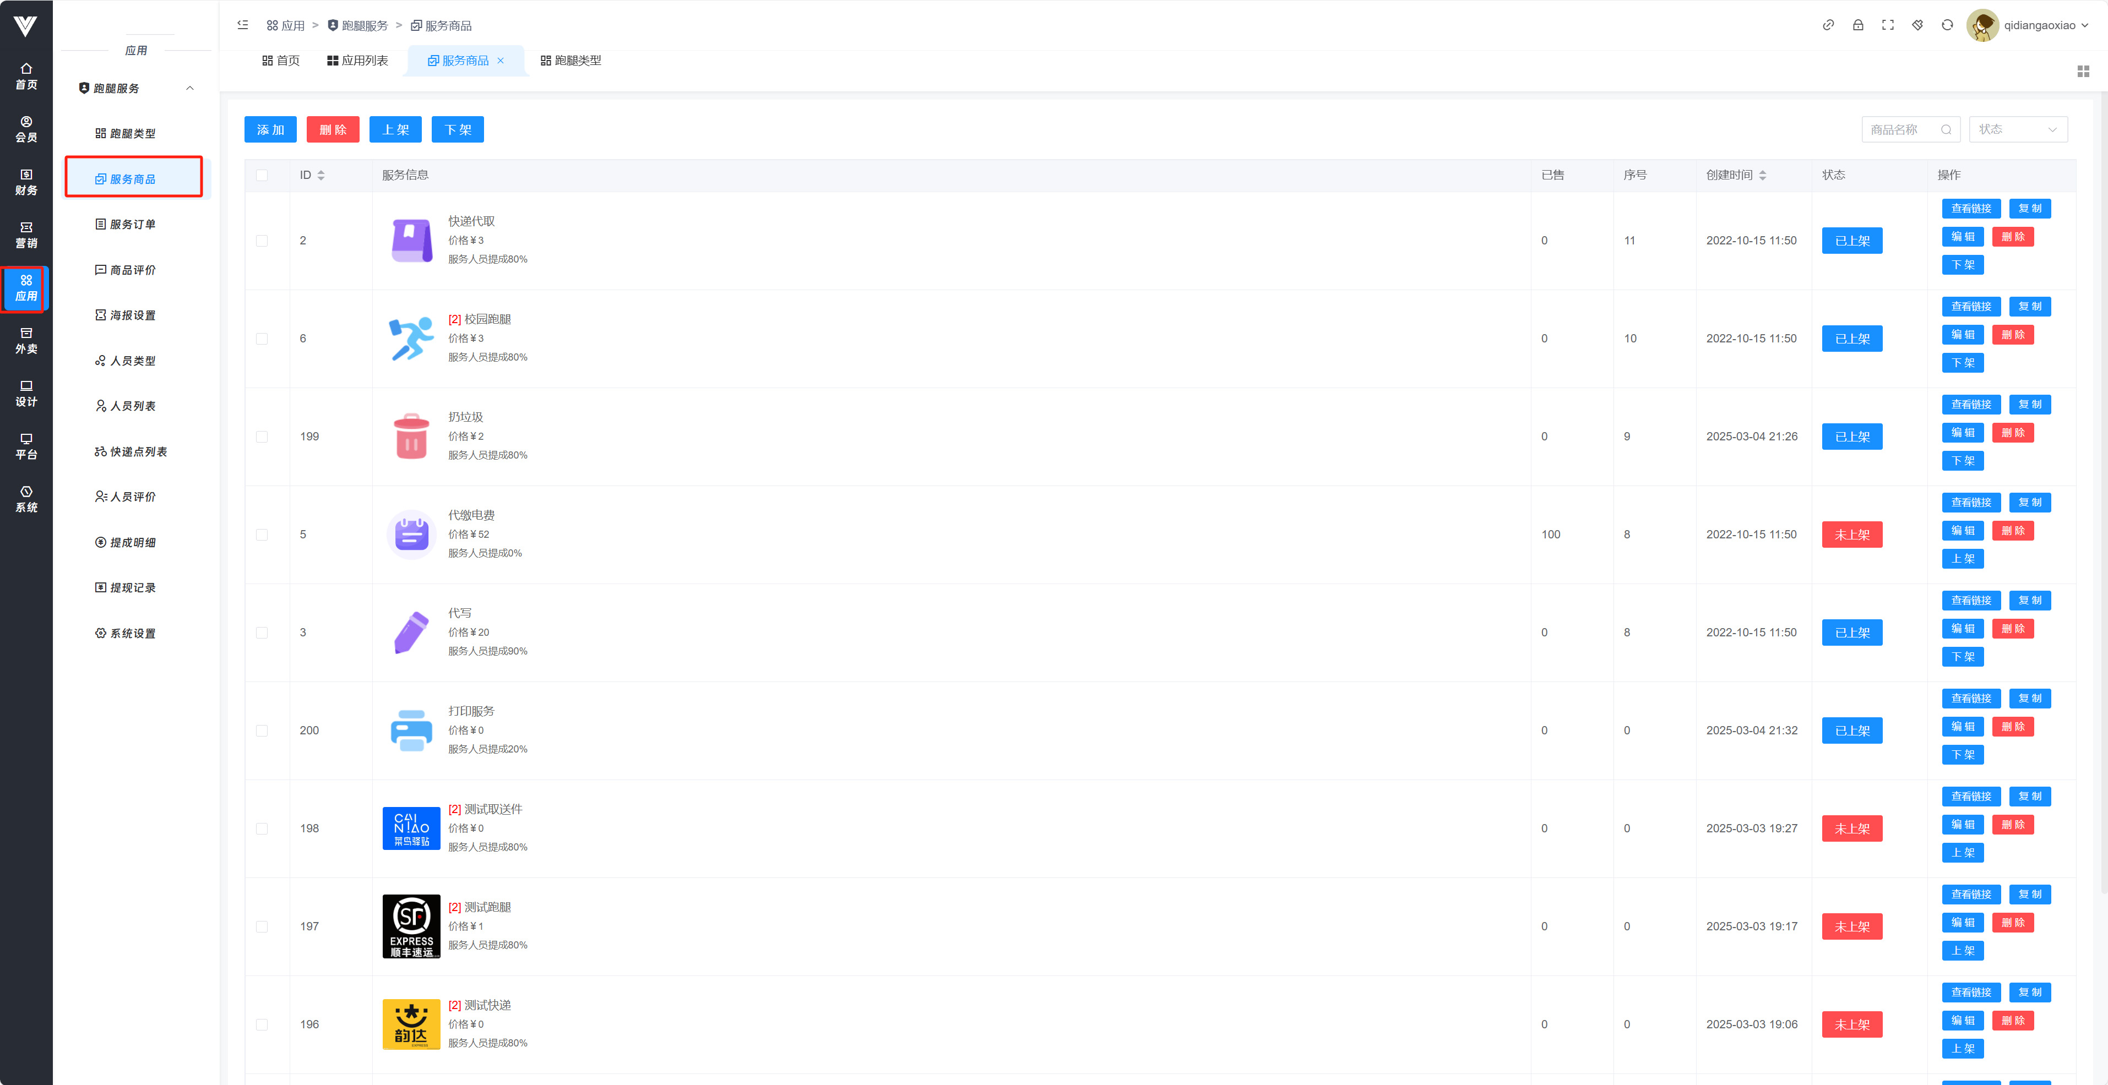
Task: Click the lock screen icon in header
Action: click(x=1857, y=25)
